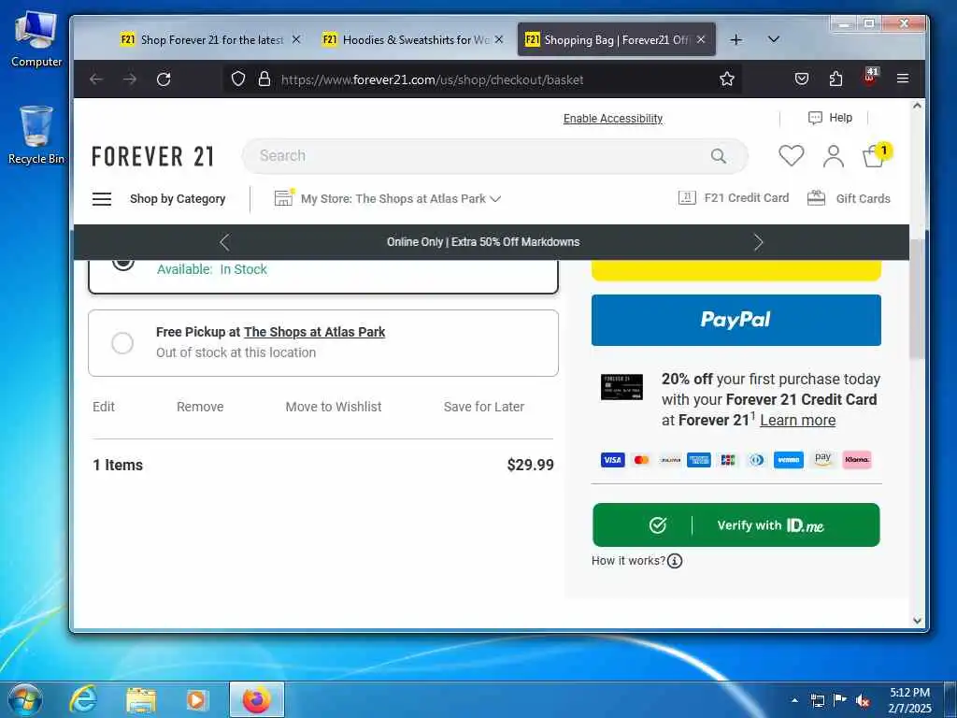Open the Firefox application menu icon
957x718 pixels.
(903, 79)
